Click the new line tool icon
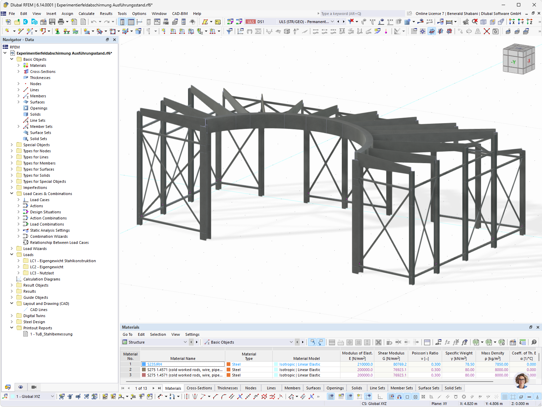Screen dimensions: 542x407 [x=20, y=31]
